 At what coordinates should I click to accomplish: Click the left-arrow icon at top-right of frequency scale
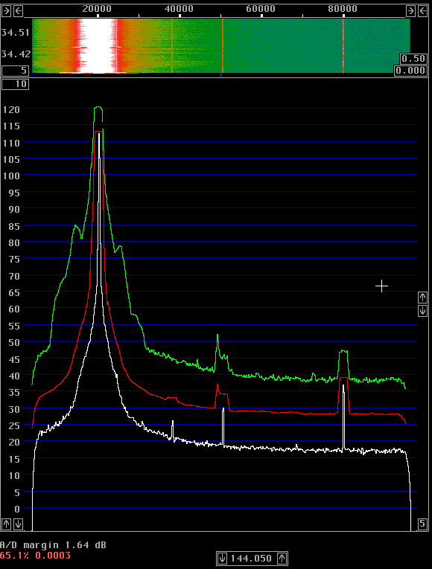tap(422, 11)
